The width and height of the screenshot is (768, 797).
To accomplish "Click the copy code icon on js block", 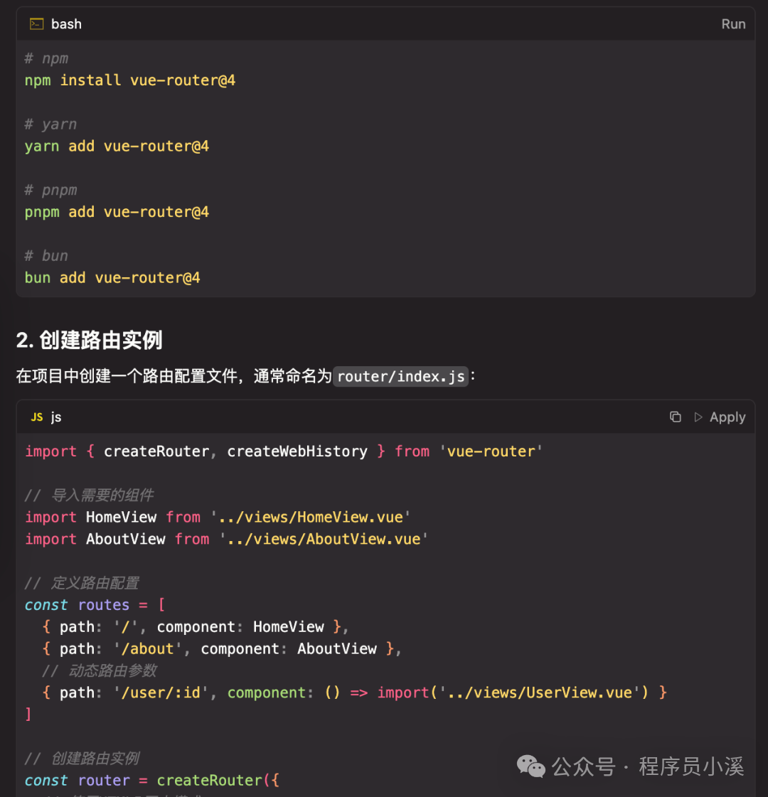I will (x=675, y=417).
